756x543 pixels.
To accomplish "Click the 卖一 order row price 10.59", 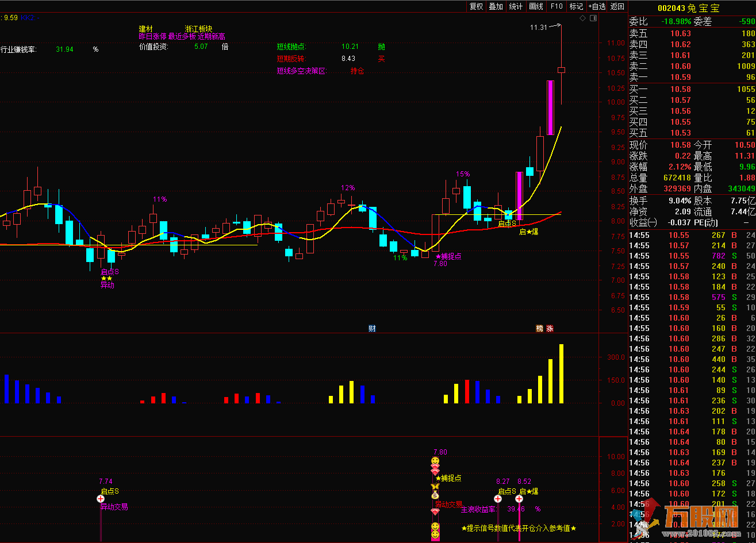I will 681,77.
